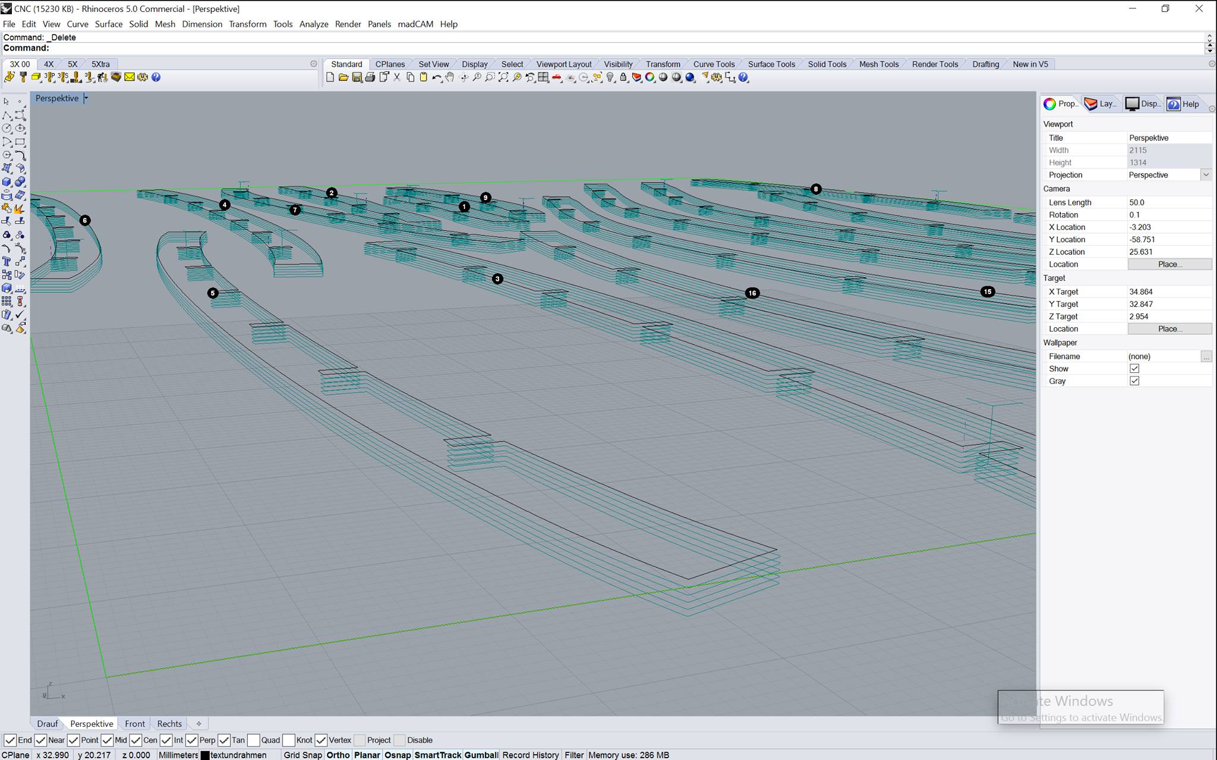Click the viewport Title field Perspektive
Viewport: 1217px width, 760px height.
[x=1169, y=138]
